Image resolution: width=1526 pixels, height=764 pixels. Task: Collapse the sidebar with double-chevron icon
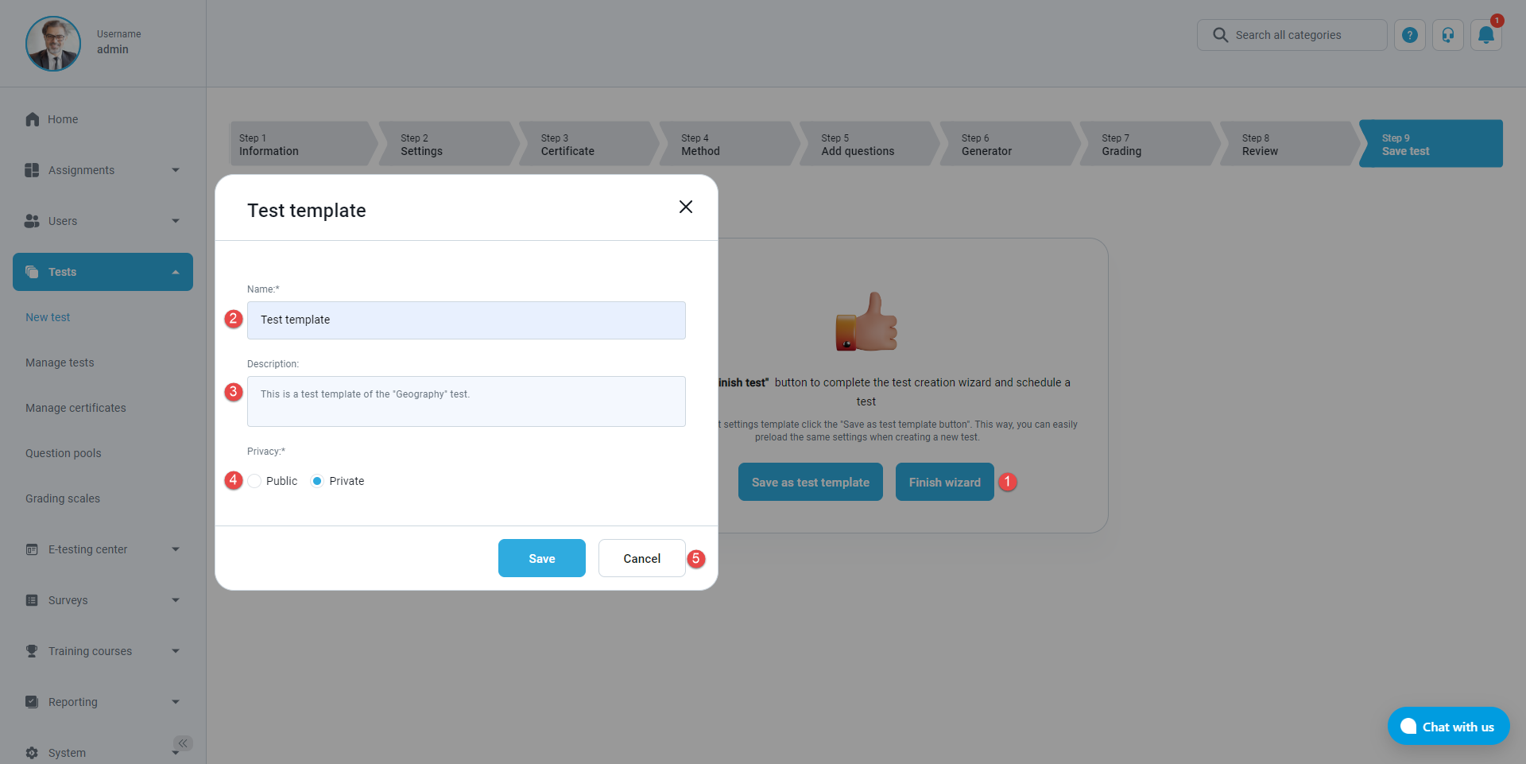click(x=183, y=743)
